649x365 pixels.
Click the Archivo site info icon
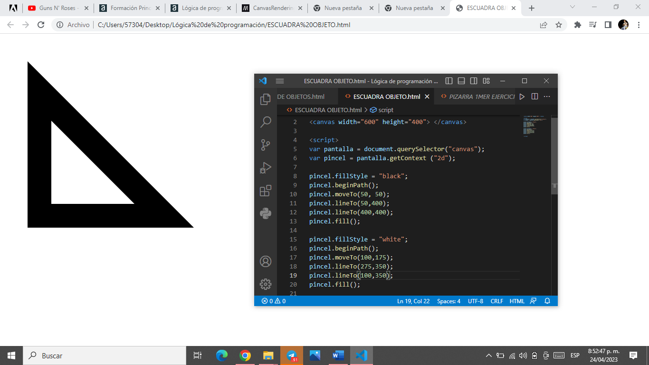[x=60, y=25]
